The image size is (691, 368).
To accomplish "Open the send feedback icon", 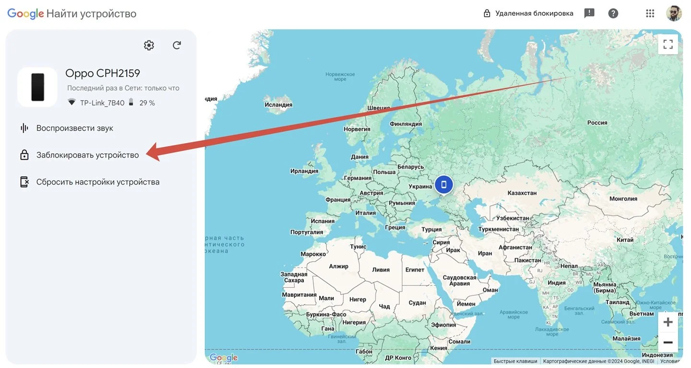I will pyautogui.click(x=589, y=13).
